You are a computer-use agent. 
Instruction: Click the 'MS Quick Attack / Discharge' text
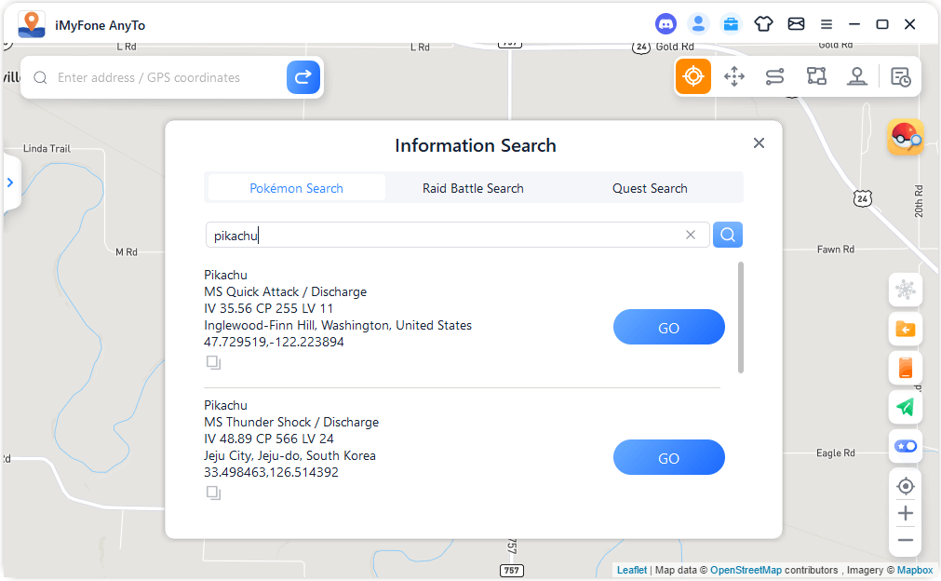[285, 291]
